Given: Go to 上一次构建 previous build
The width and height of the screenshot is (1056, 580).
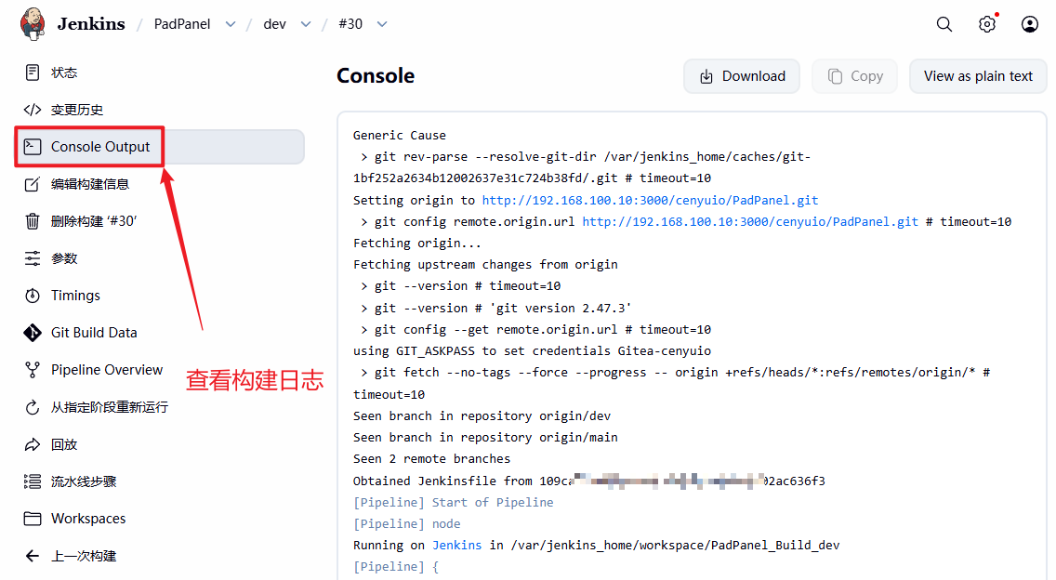Looking at the screenshot, I should pos(84,556).
